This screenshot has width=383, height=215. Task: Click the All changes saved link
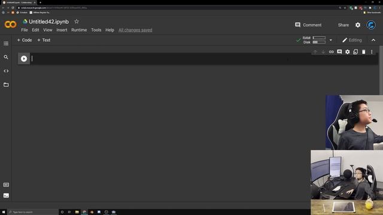(135, 30)
